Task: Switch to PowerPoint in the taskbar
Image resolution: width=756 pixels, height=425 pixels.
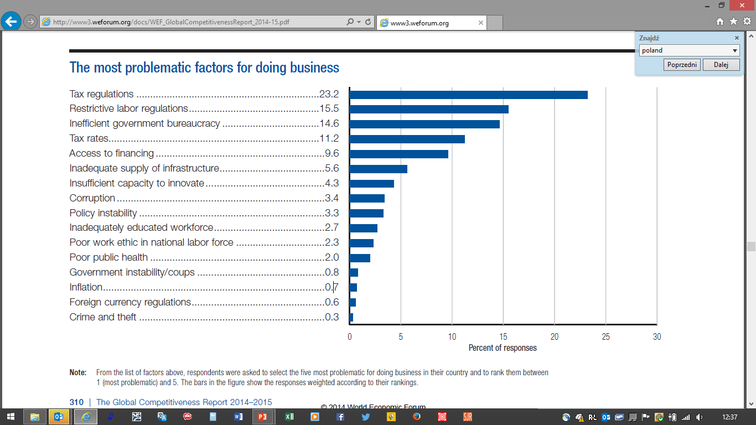Action: (x=262, y=417)
